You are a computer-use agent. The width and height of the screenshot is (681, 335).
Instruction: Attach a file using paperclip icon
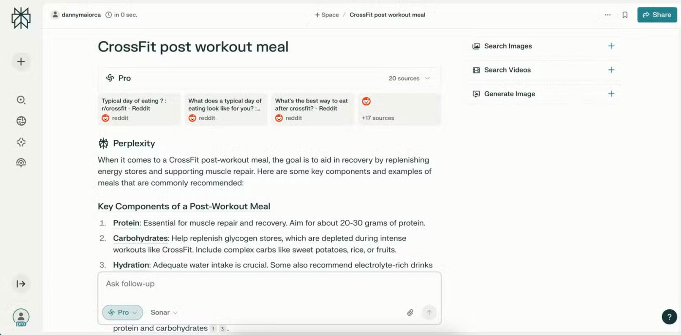(x=410, y=313)
